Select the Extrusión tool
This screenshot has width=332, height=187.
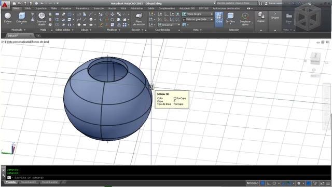coord(22,18)
